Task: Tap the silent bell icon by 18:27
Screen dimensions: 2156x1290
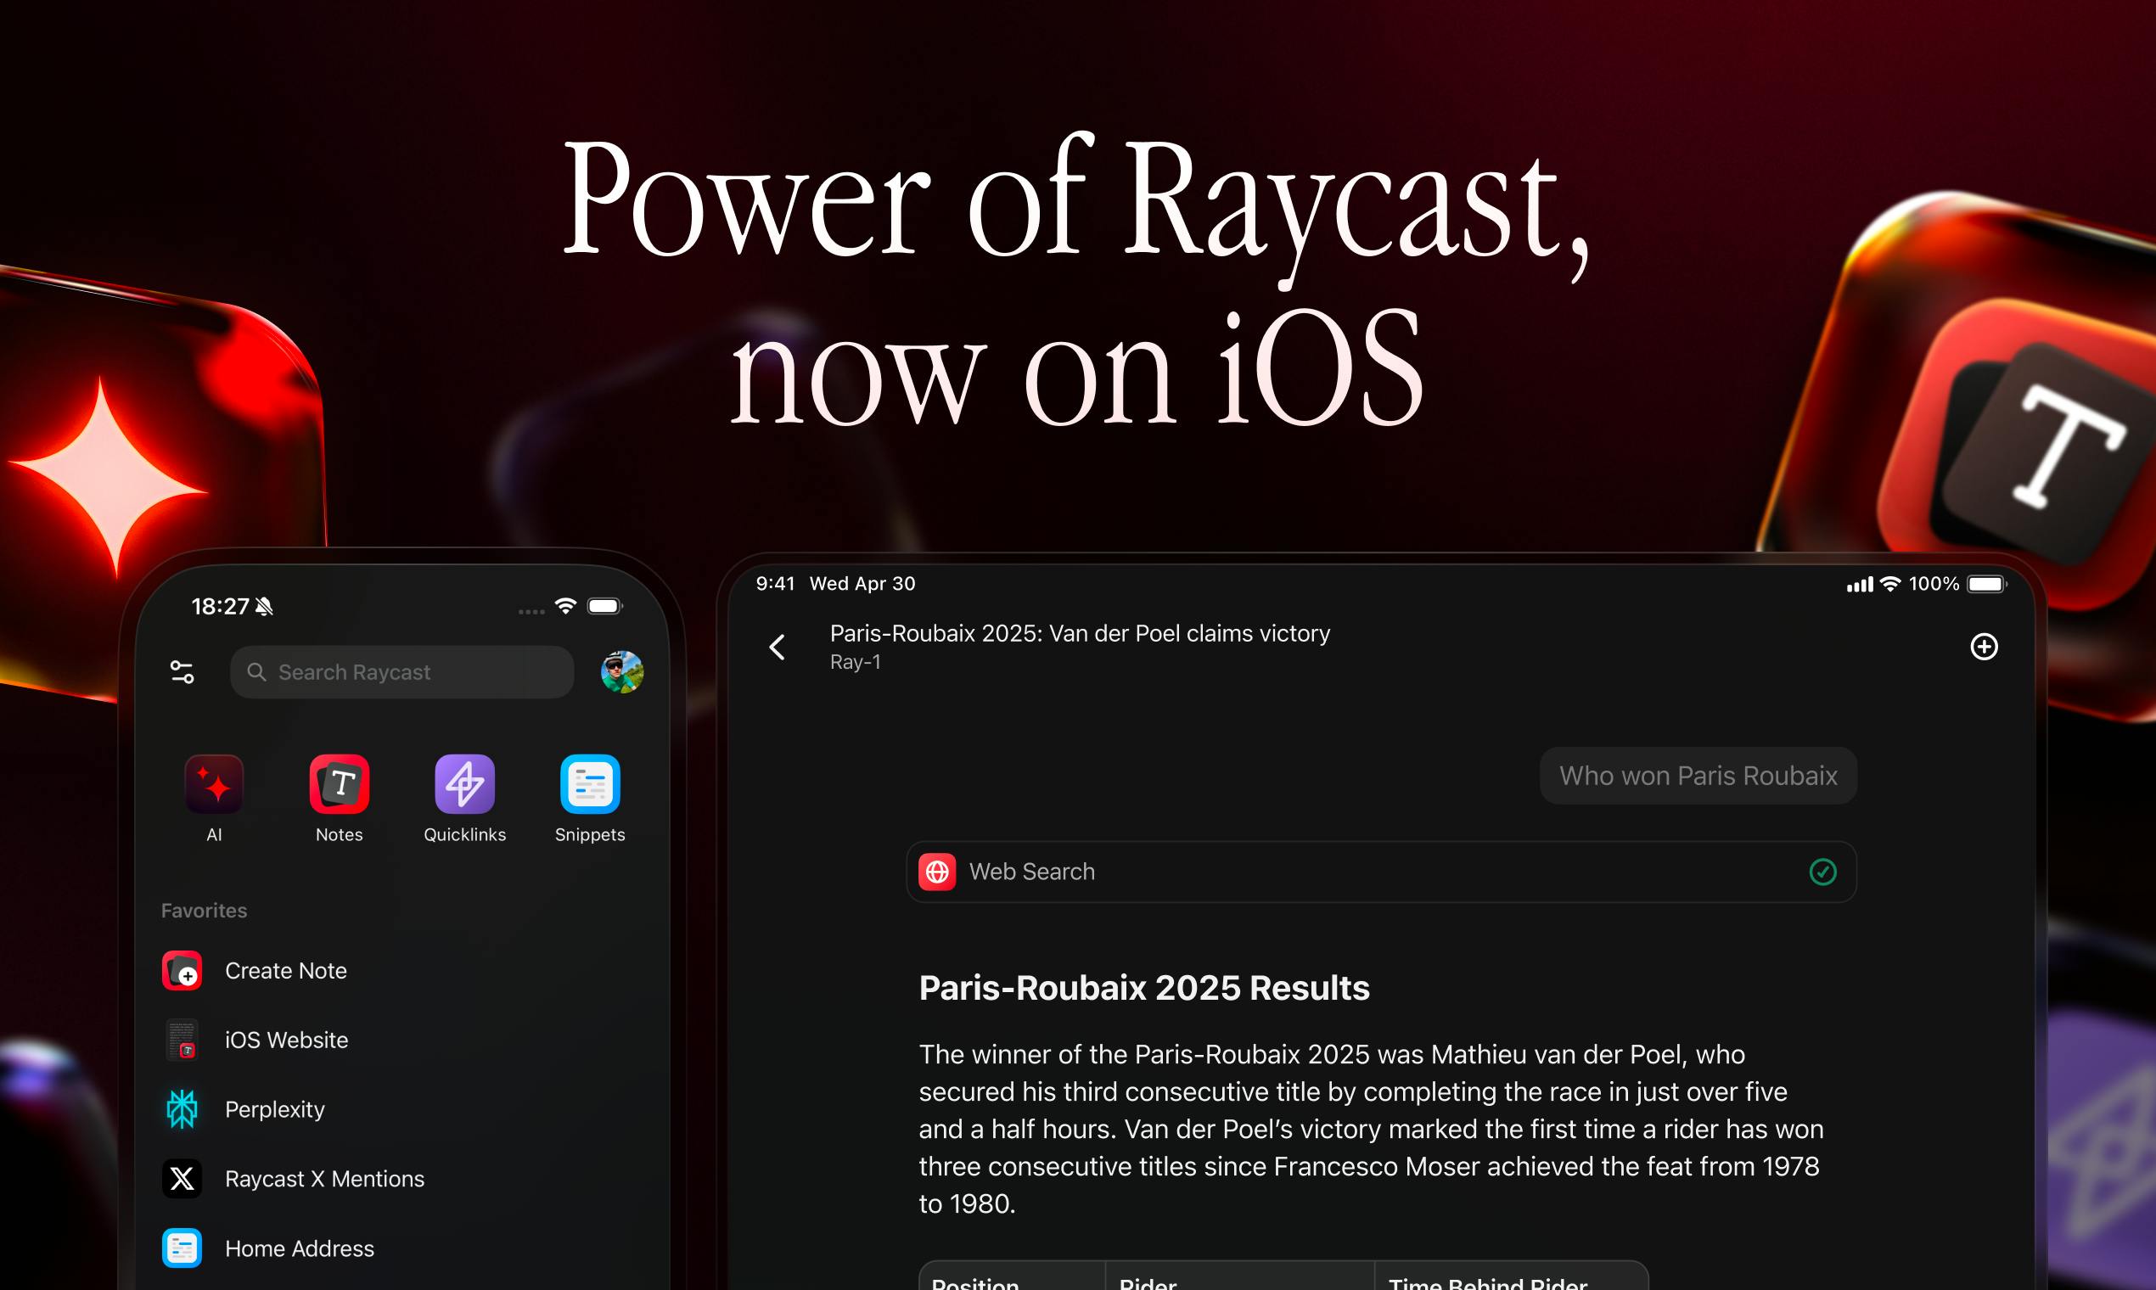Action: click(x=264, y=606)
